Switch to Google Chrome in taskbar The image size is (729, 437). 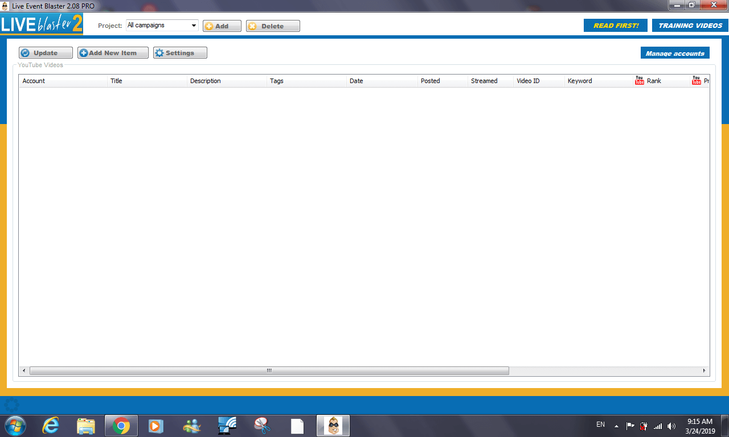pos(121,426)
